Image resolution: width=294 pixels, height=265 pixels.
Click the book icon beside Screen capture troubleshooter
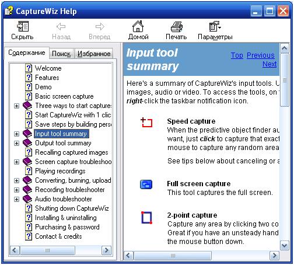tap(27, 162)
